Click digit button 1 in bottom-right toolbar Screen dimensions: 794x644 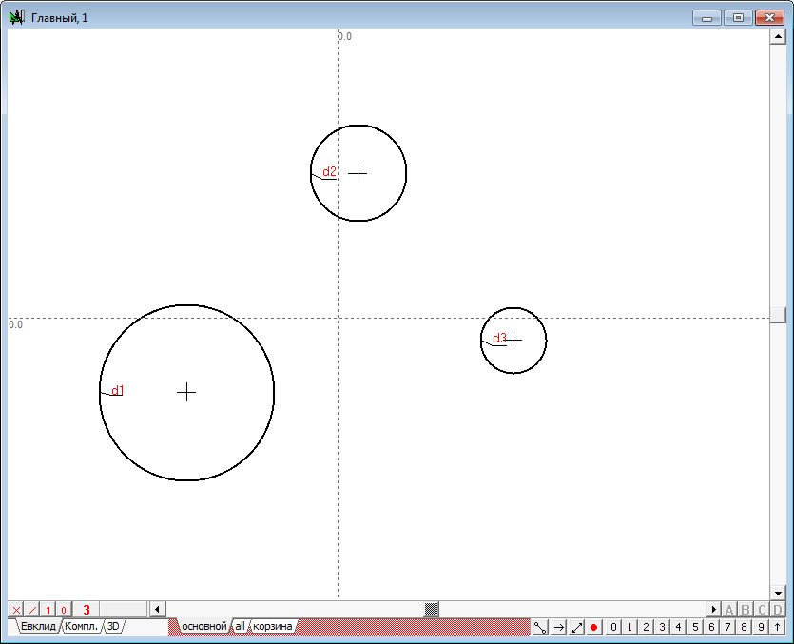point(629,627)
